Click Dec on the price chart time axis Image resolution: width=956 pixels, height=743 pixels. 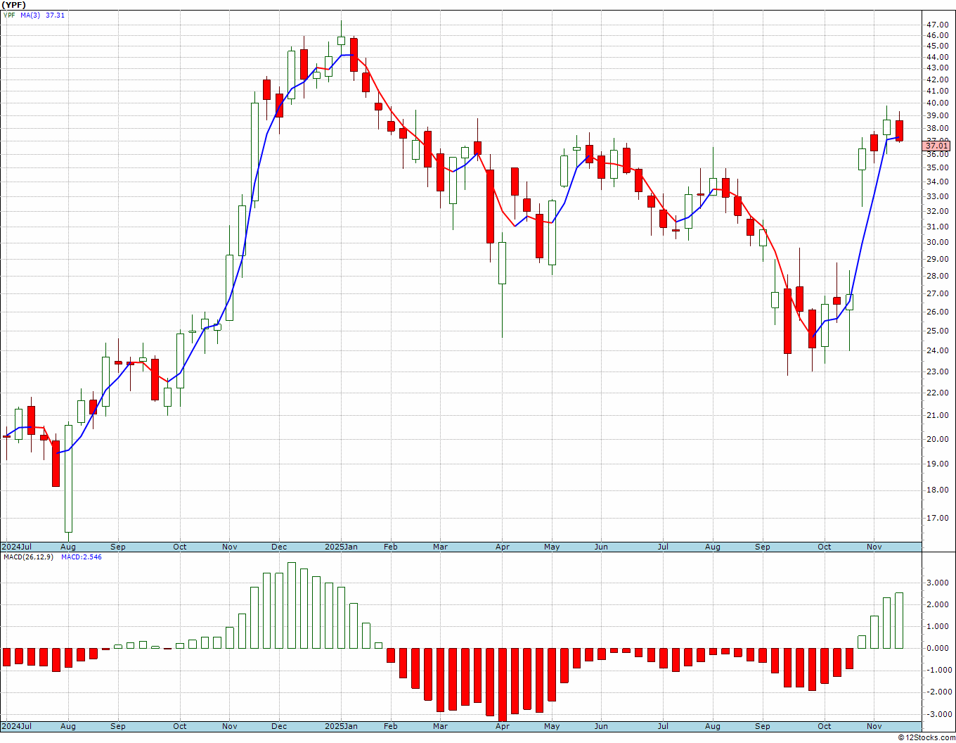point(279,547)
